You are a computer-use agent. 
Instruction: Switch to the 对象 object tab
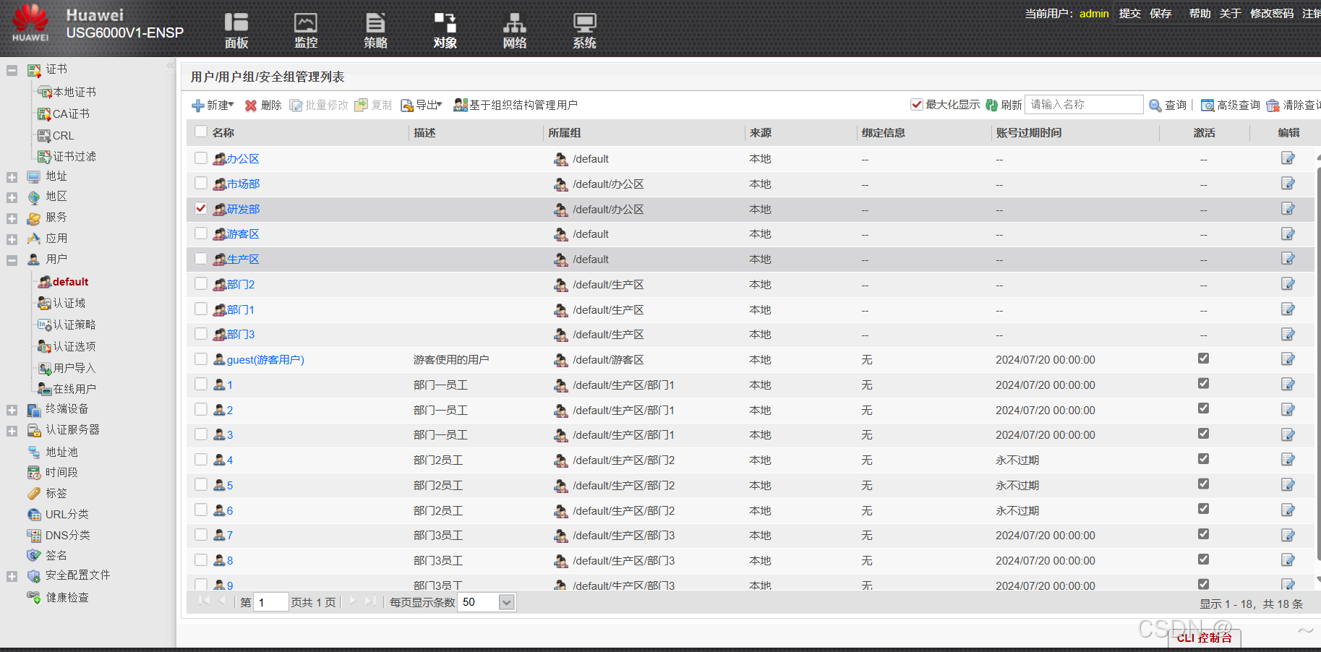pos(445,31)
